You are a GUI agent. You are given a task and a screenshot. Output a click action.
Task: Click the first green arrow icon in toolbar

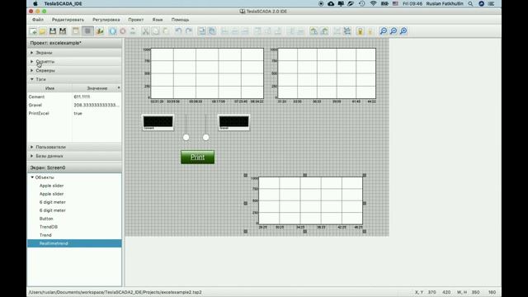[x=313, y=31]
